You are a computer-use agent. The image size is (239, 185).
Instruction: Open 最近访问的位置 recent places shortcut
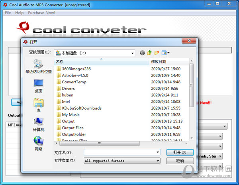(x=39, y=67)
